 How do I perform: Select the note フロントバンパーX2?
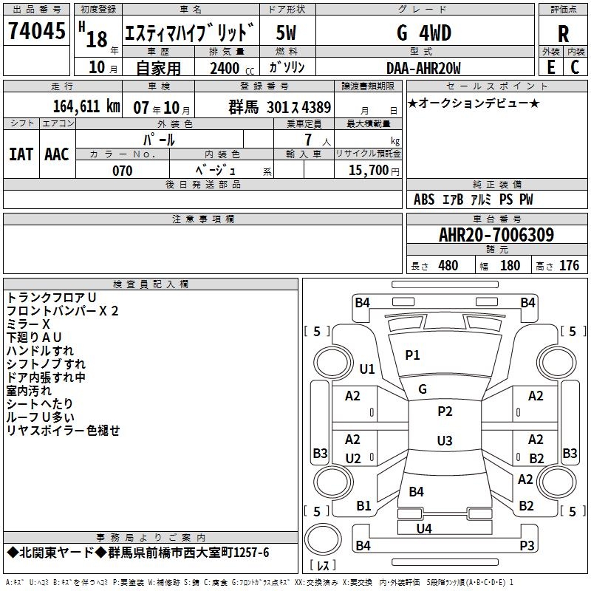[x=63, y=311]
